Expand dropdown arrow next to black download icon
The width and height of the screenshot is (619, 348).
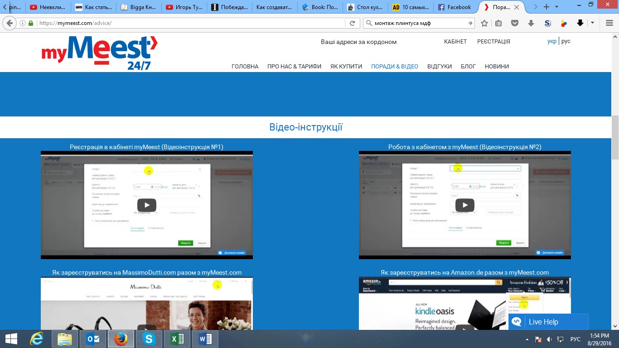click(x=592, y=23)
